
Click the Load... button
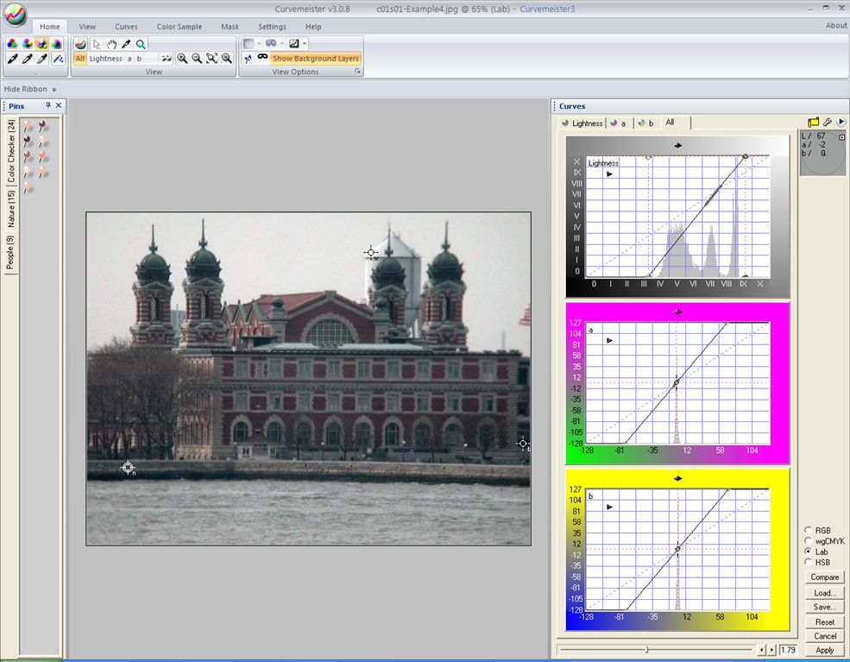(x=824, y=593)
